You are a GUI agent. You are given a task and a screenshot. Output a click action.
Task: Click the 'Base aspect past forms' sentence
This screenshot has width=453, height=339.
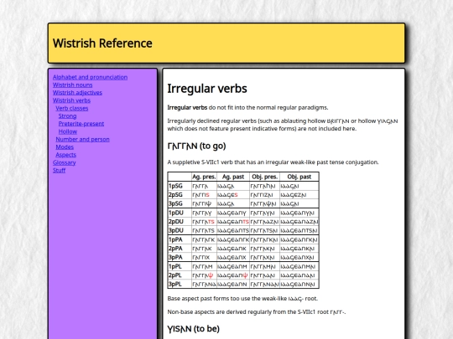click(242, 299)
